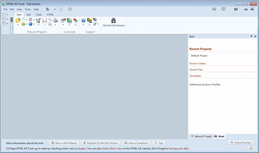Click the red diamond with green arrow icon
Image resolution: width=259 pixels, height=153 pixels.
click(x=75, y=20)
